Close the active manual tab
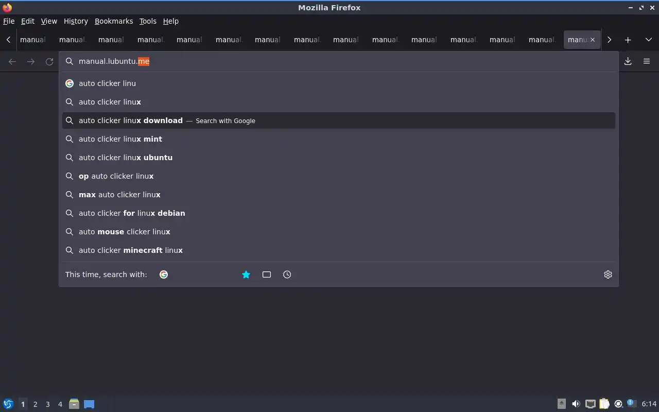The image size is (659, 412). click(x=593, y=40)
